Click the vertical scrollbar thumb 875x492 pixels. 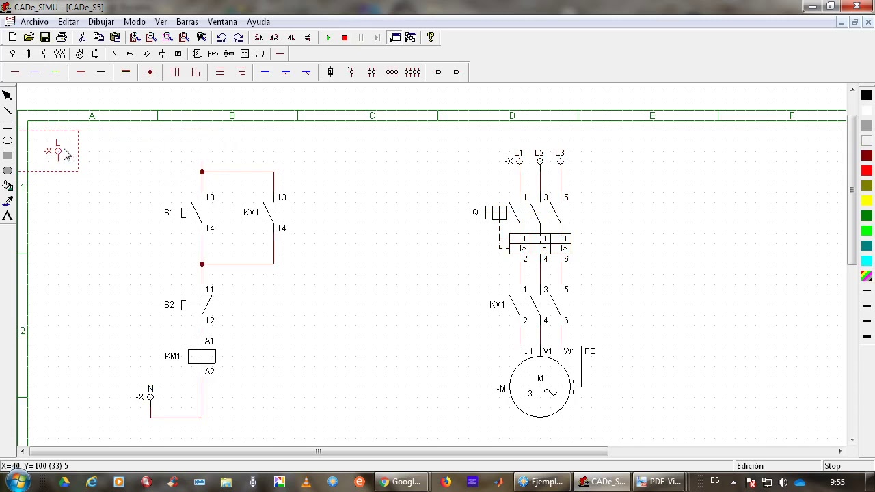pyautogui.click(x=852, y=190)
